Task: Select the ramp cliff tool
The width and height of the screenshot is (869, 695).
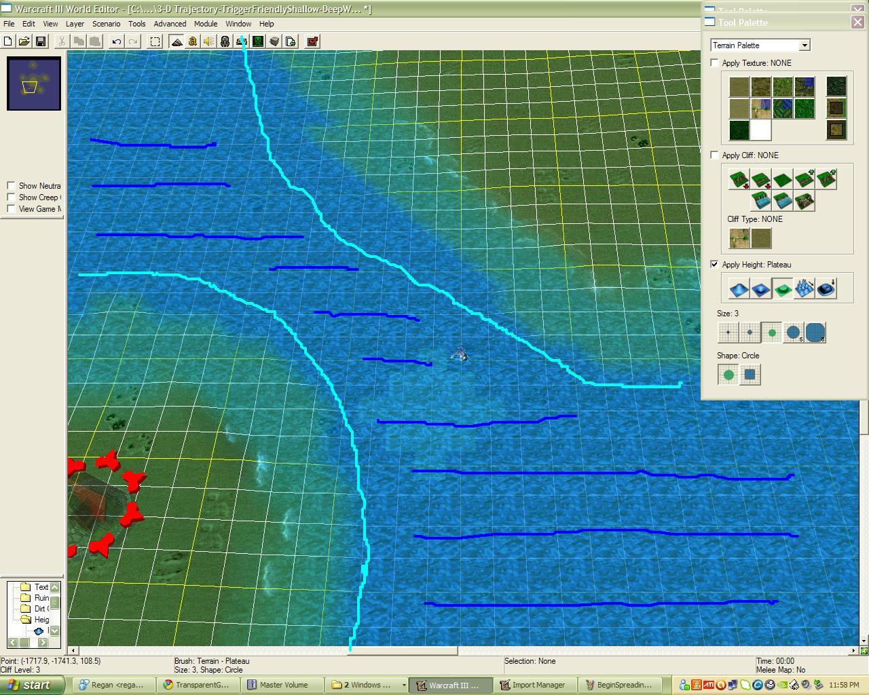Action: pos(804,201)
